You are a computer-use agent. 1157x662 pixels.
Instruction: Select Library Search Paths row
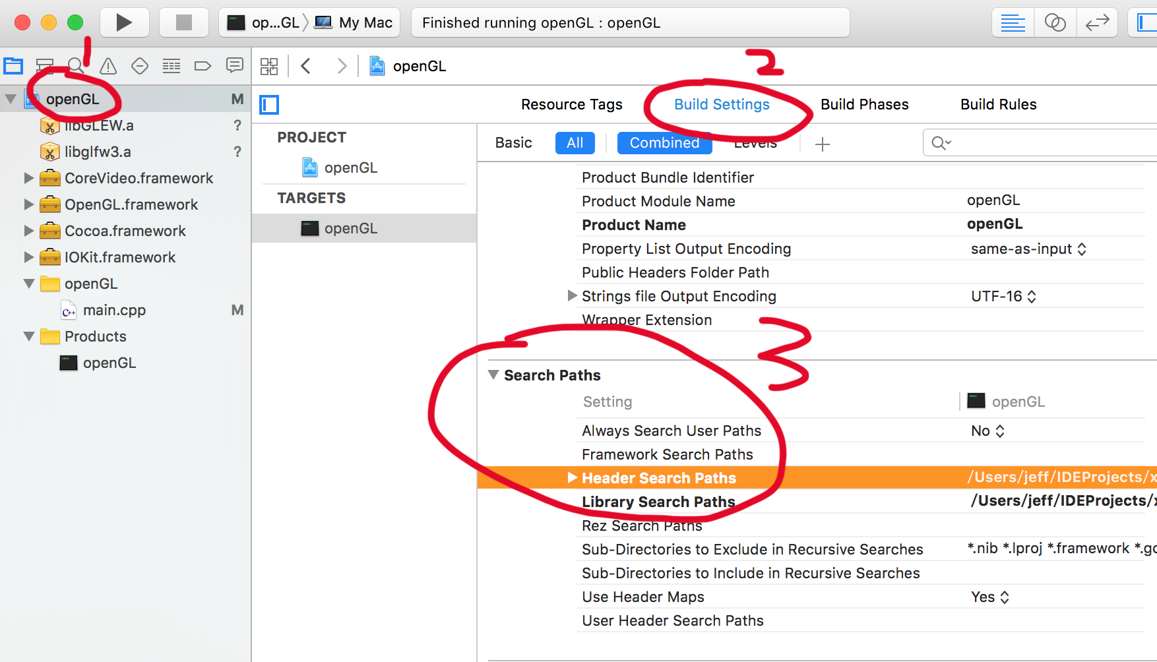pyautogui.click(x=817, y=502)
